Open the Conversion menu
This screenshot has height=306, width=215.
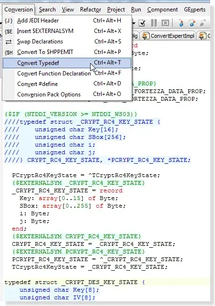(19, 10)
